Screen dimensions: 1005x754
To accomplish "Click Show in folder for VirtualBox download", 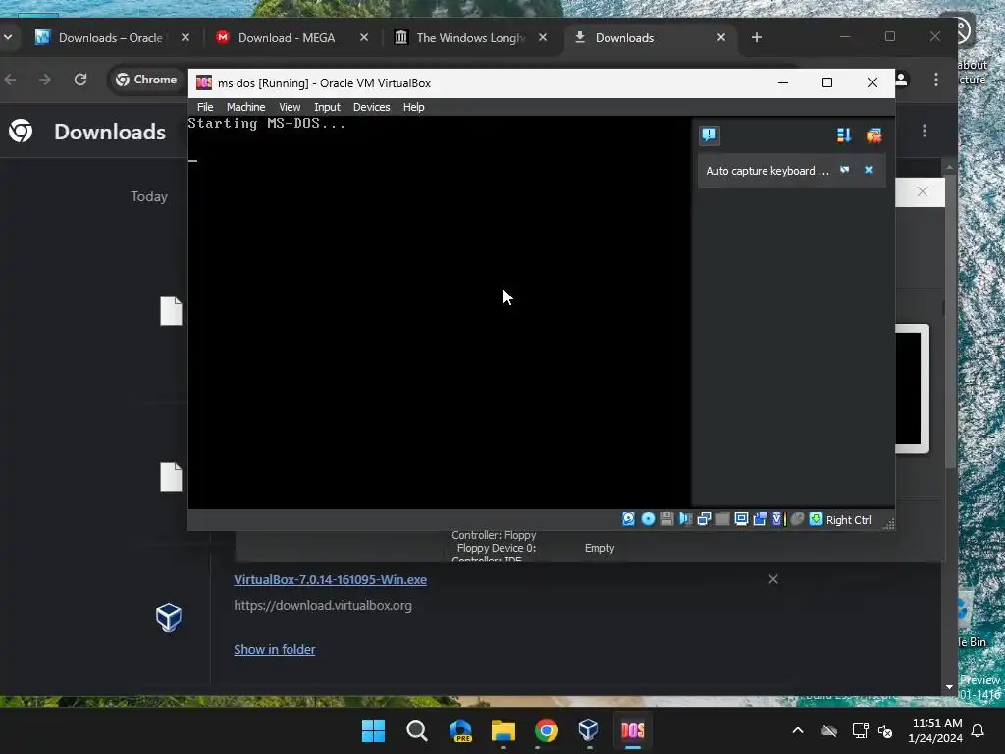I will point(275,650).
